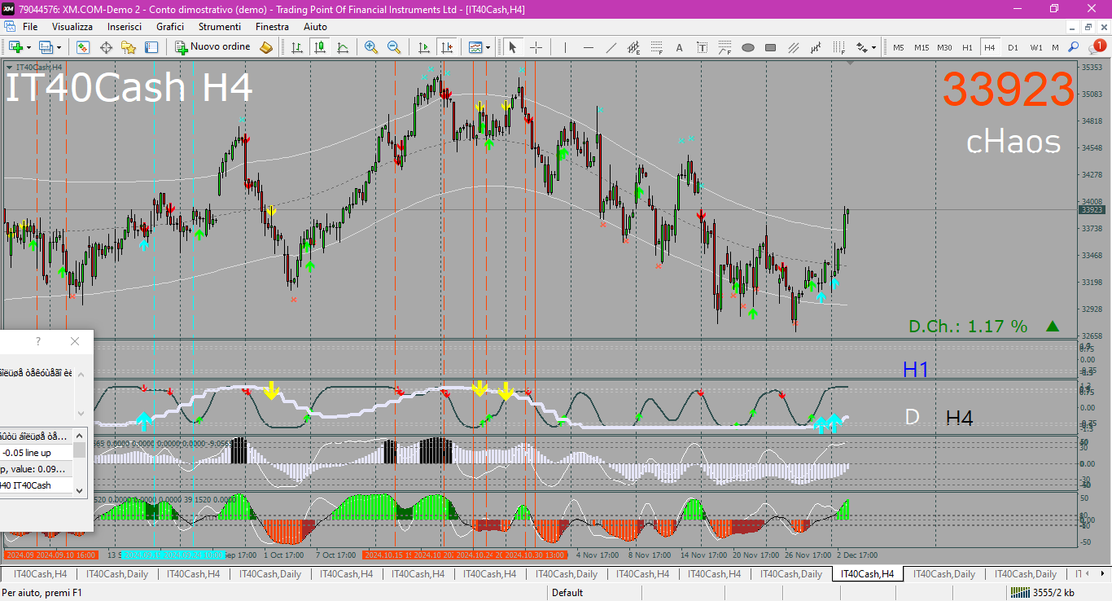Switch timeframe to D1

click(1013, 47)
